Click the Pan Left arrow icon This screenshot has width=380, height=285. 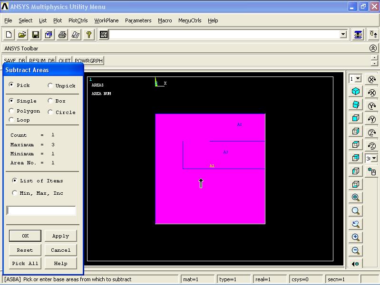coord(356,264)
